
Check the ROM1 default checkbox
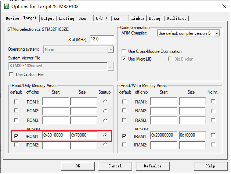tap(16, 102)
